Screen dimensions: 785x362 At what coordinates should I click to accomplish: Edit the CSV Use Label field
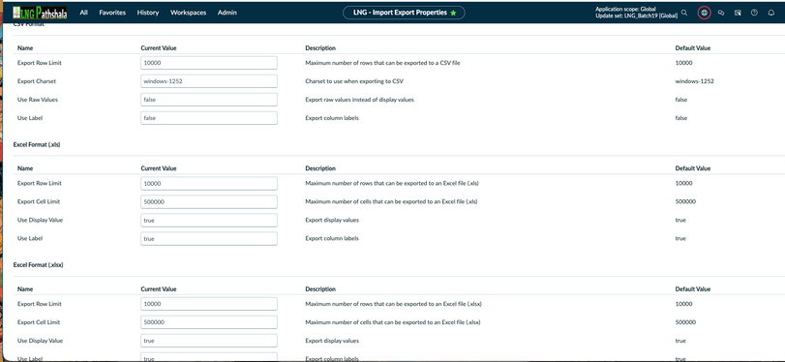pos(209,118)
